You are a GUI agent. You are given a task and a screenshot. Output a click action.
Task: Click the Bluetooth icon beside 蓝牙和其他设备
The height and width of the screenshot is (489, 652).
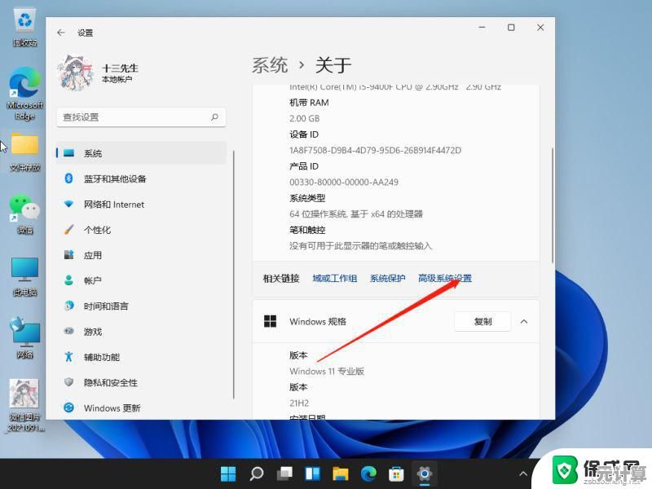[68, 178]
